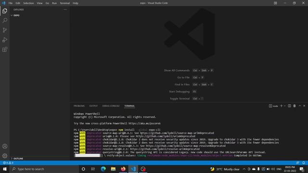Open the Selection menu

pyautogui.click(x=28, y=3)
